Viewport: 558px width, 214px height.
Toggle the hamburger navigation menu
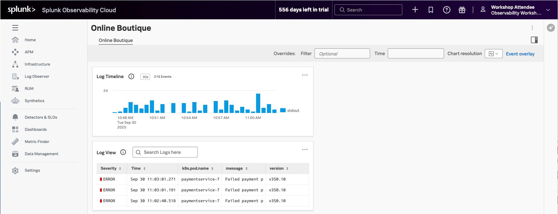point(15,28)
